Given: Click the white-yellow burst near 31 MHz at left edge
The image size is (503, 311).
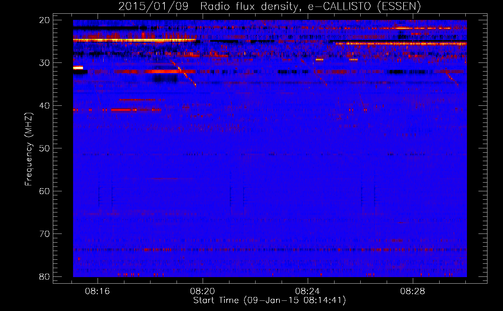Looking at the screenshot, I should (78, 67).
